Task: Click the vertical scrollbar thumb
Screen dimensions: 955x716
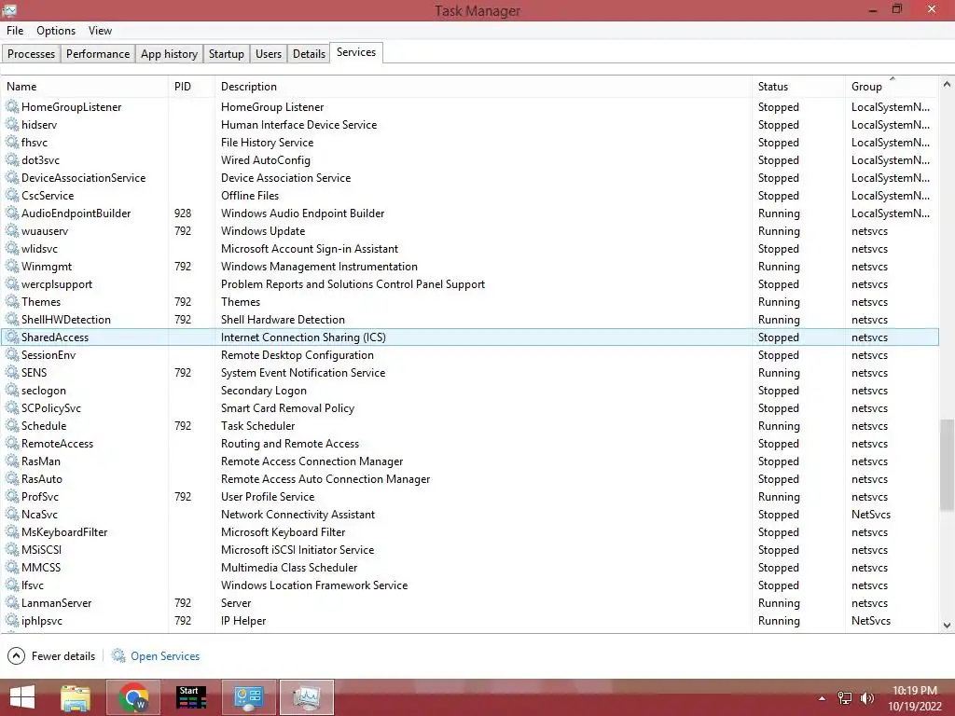Action: coord(948,464)
